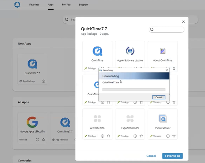Launch the Apple Software Update icon
205x163 pixels.
[130, 51]
